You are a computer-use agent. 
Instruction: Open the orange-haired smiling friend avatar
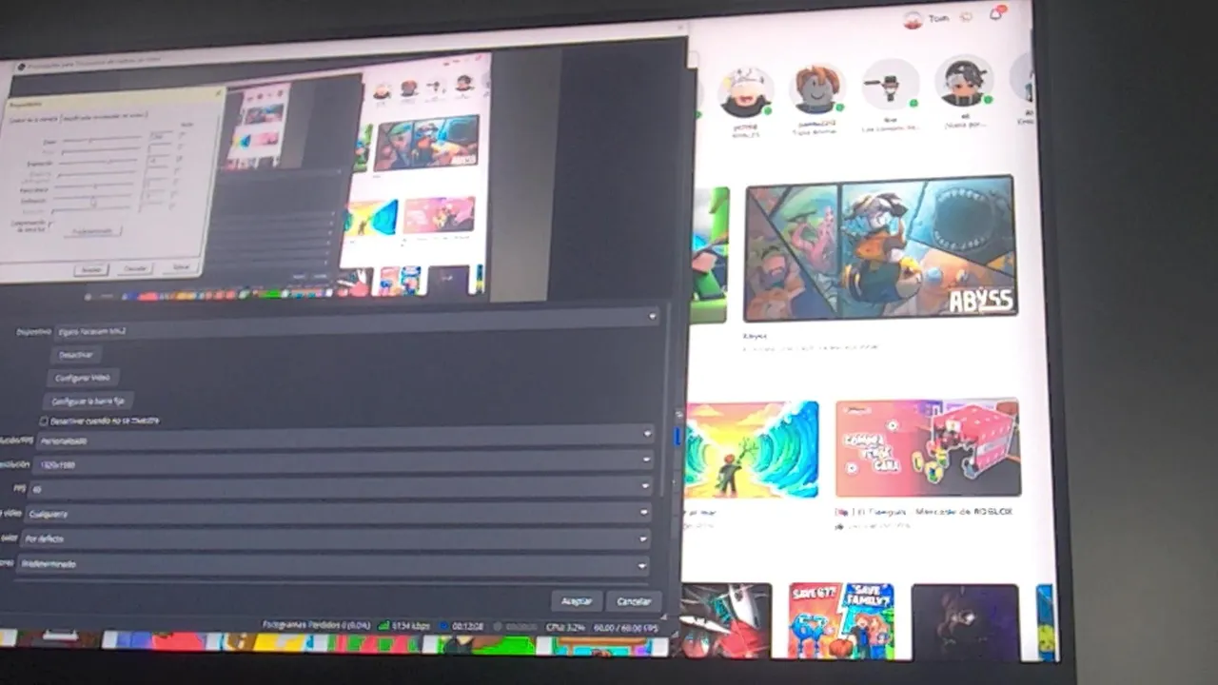tap(816, 88)
